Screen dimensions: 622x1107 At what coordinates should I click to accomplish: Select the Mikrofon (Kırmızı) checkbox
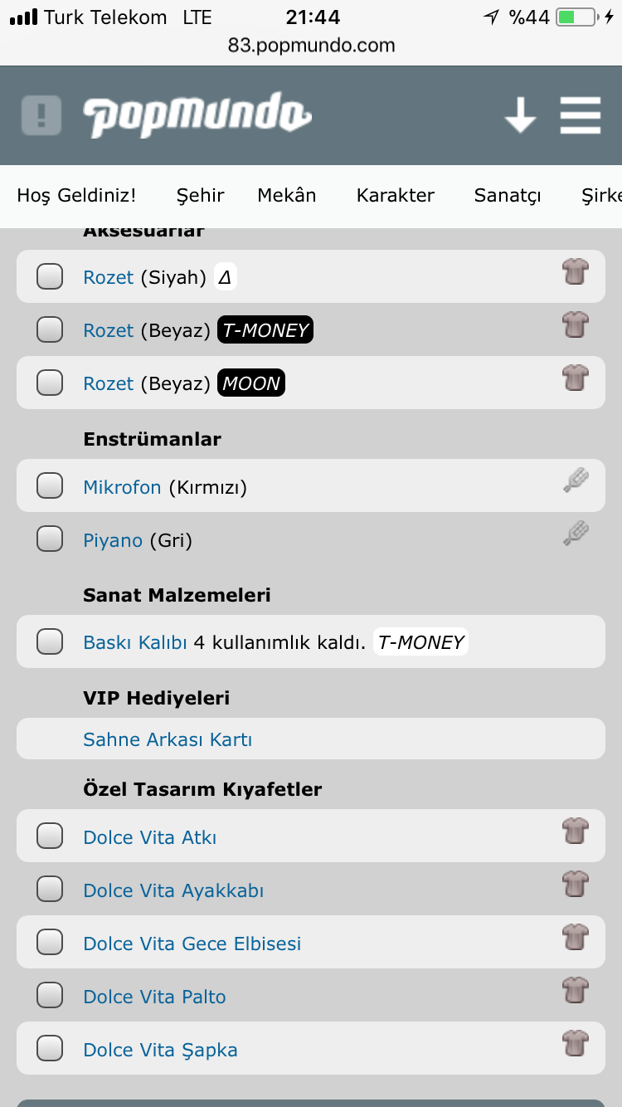50,486
